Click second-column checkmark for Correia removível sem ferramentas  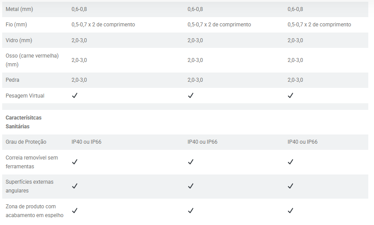pos(191,162)
